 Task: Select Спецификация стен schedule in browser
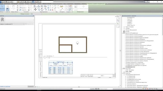coord(130,67)
